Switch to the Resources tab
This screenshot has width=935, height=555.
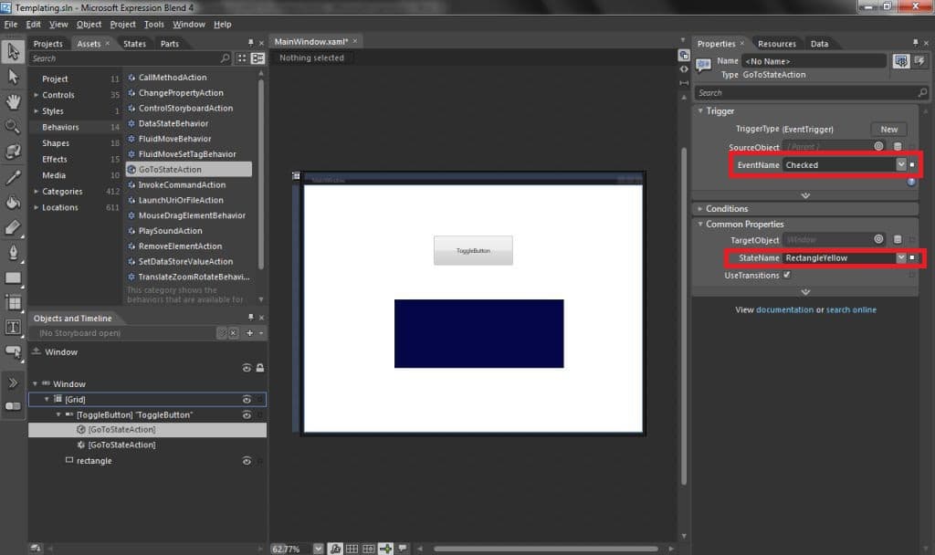[777, 42]
